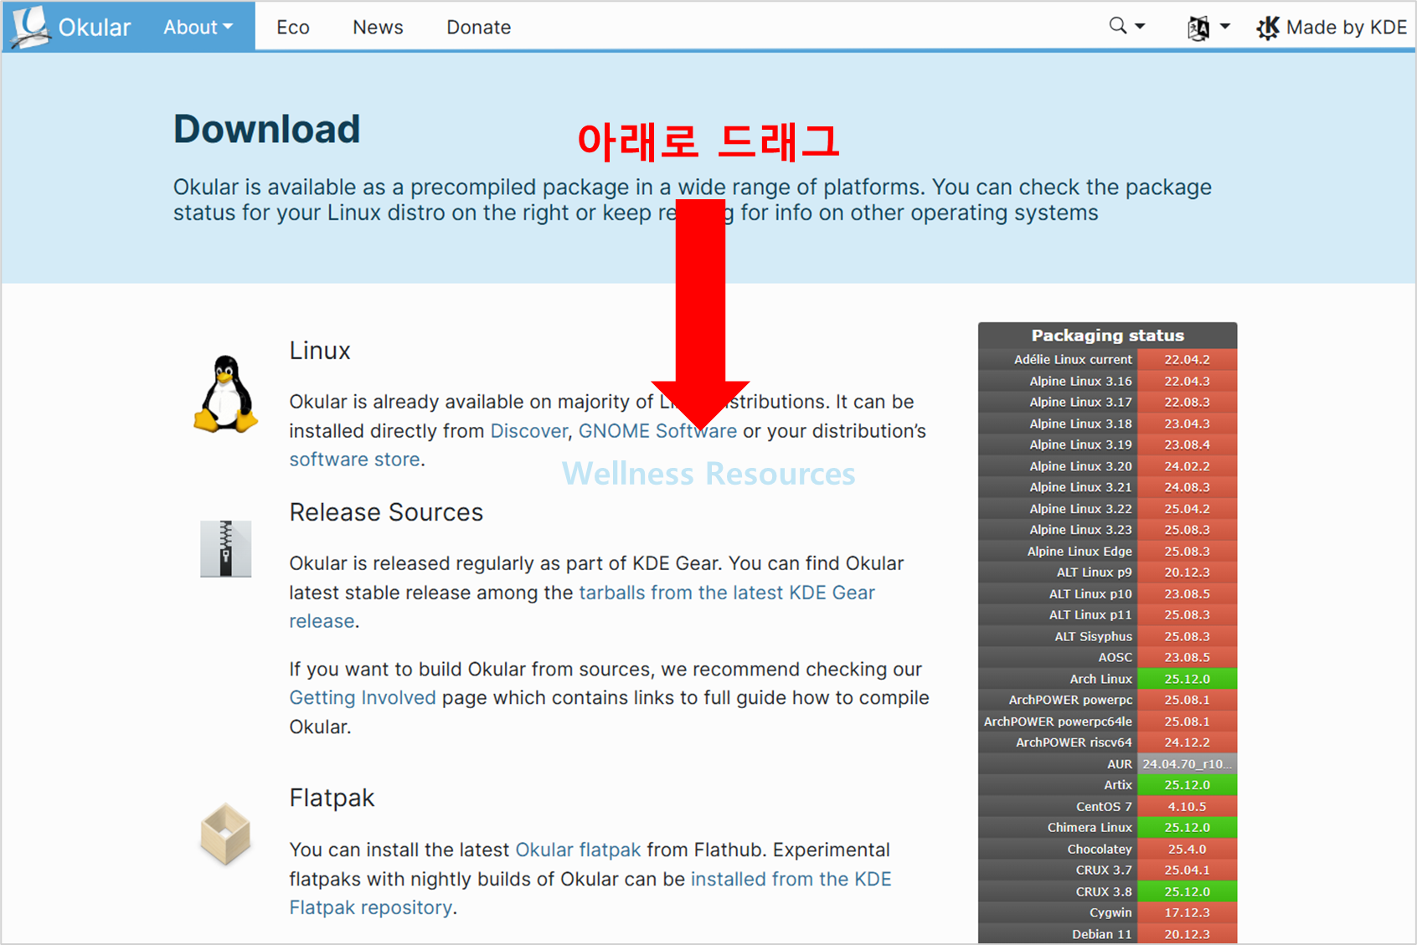Click the Chimera Linux row

[x=1107, y=828]
